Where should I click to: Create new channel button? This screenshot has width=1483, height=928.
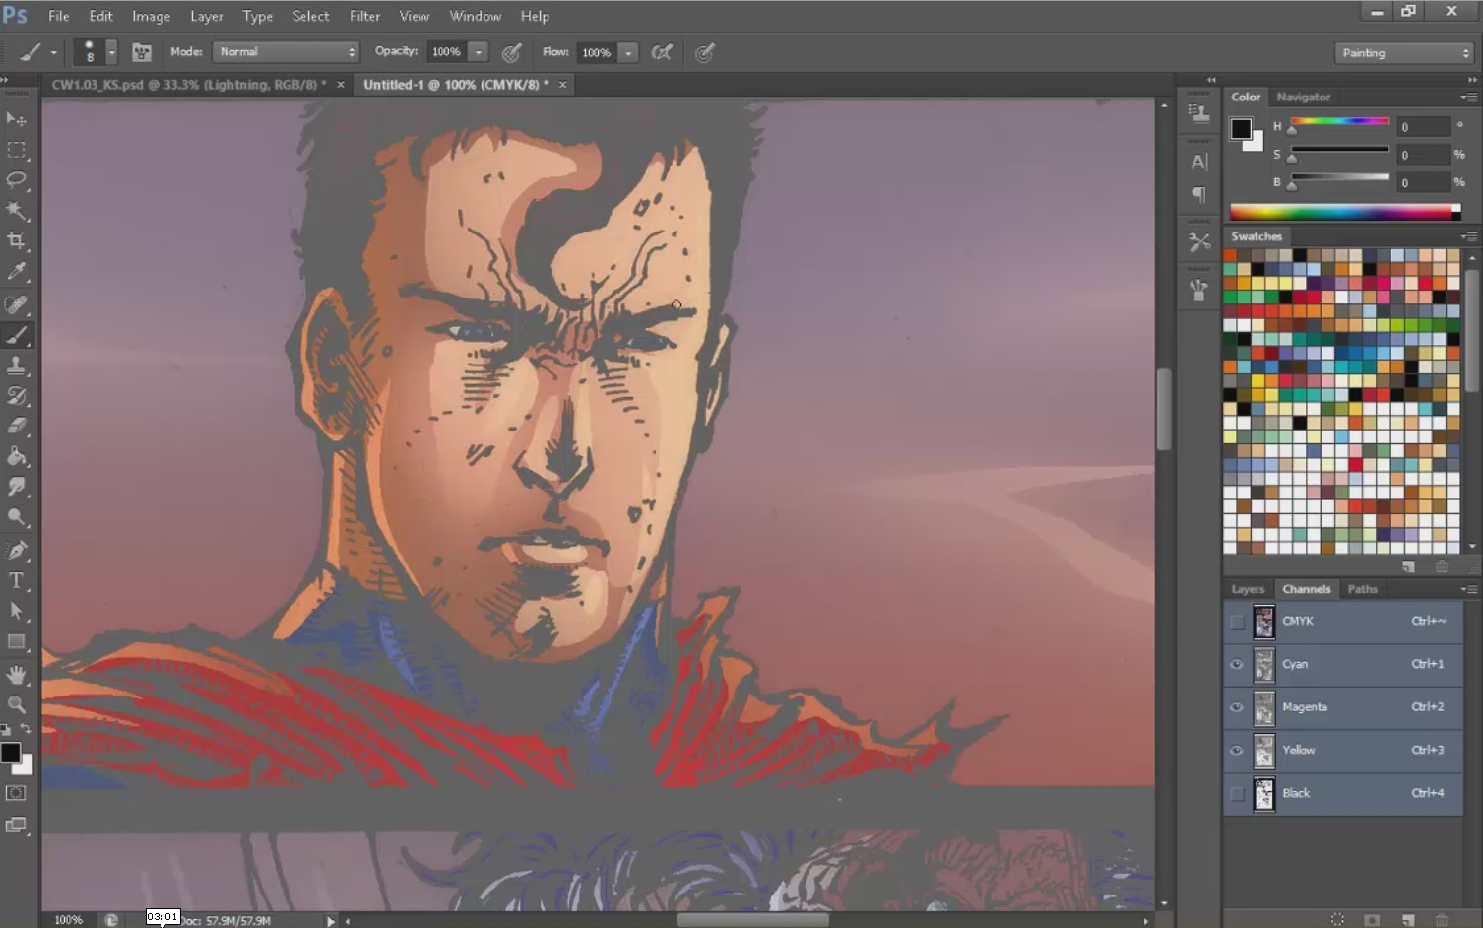(1408, 920)
